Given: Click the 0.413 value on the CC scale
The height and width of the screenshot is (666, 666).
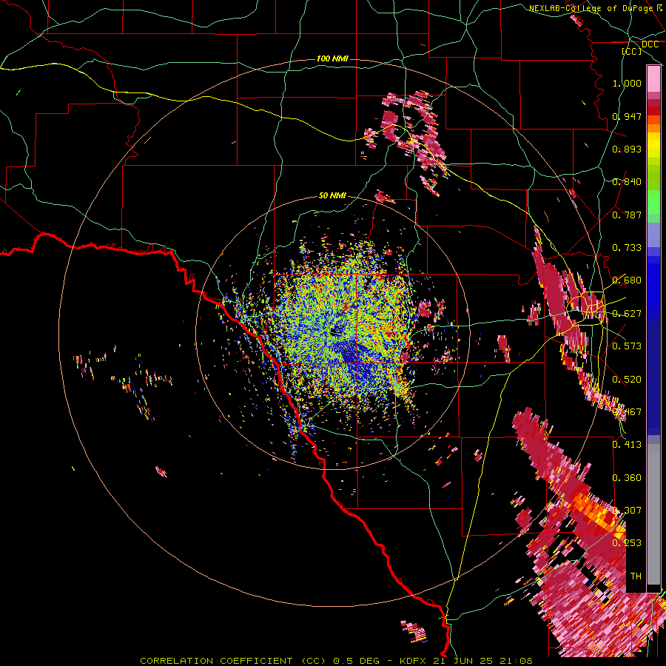Looking at the screenshot, I should click(627, 445).
